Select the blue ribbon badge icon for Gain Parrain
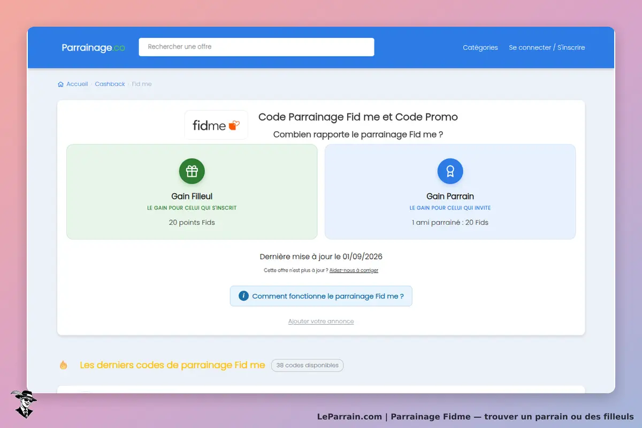642x428 pixels. pyautogui.click(x=450, y=171)
